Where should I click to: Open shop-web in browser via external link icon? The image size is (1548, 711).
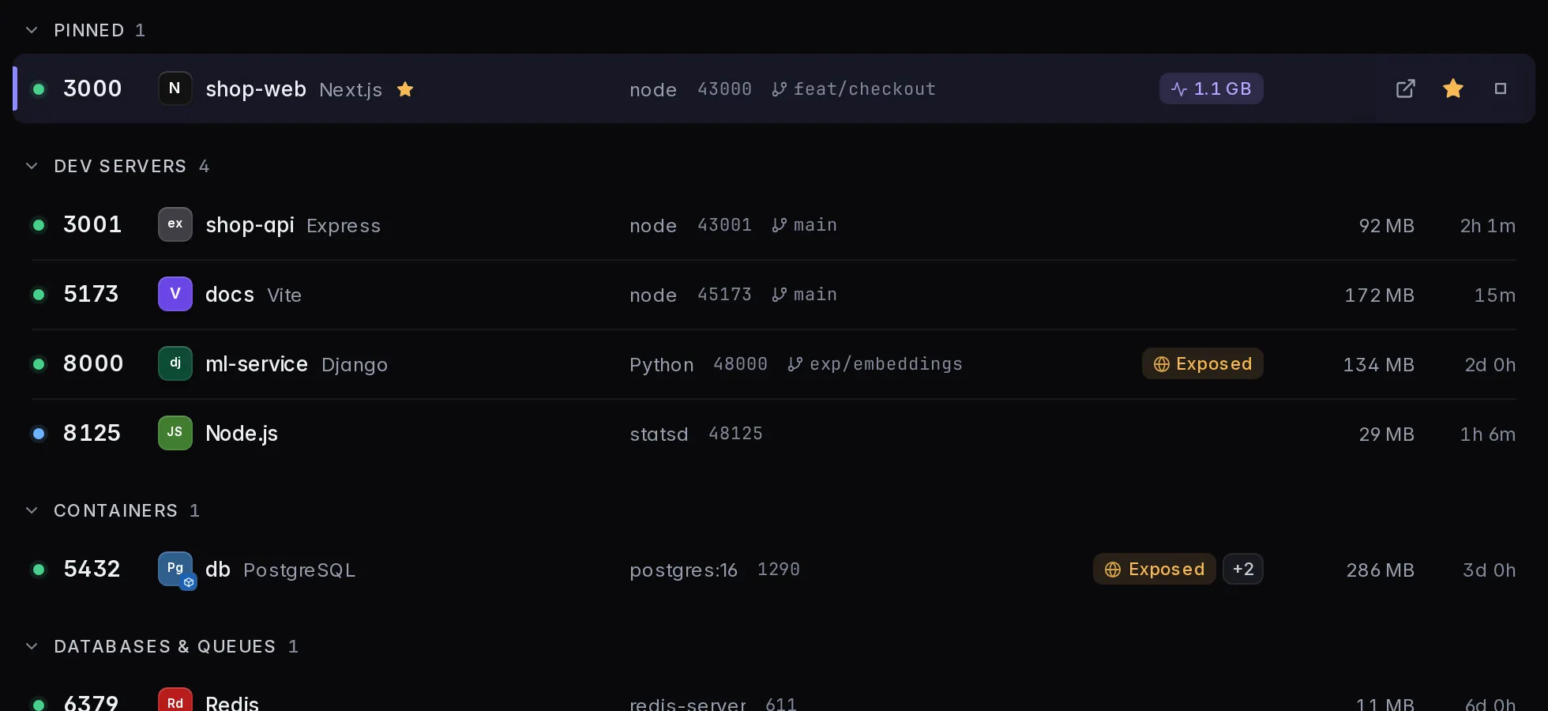coord(1406,88)
